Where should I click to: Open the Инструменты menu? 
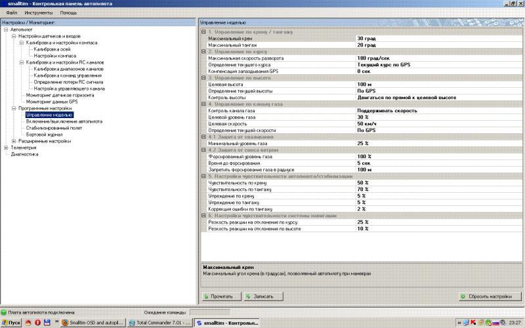pyautogui.click(x=39, y=12)
